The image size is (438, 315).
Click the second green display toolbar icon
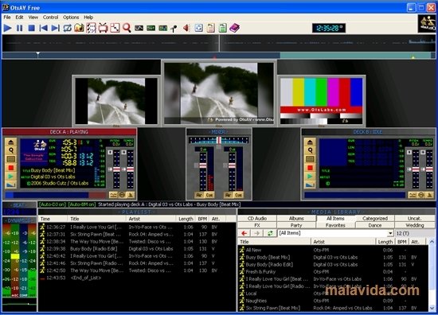162,28
